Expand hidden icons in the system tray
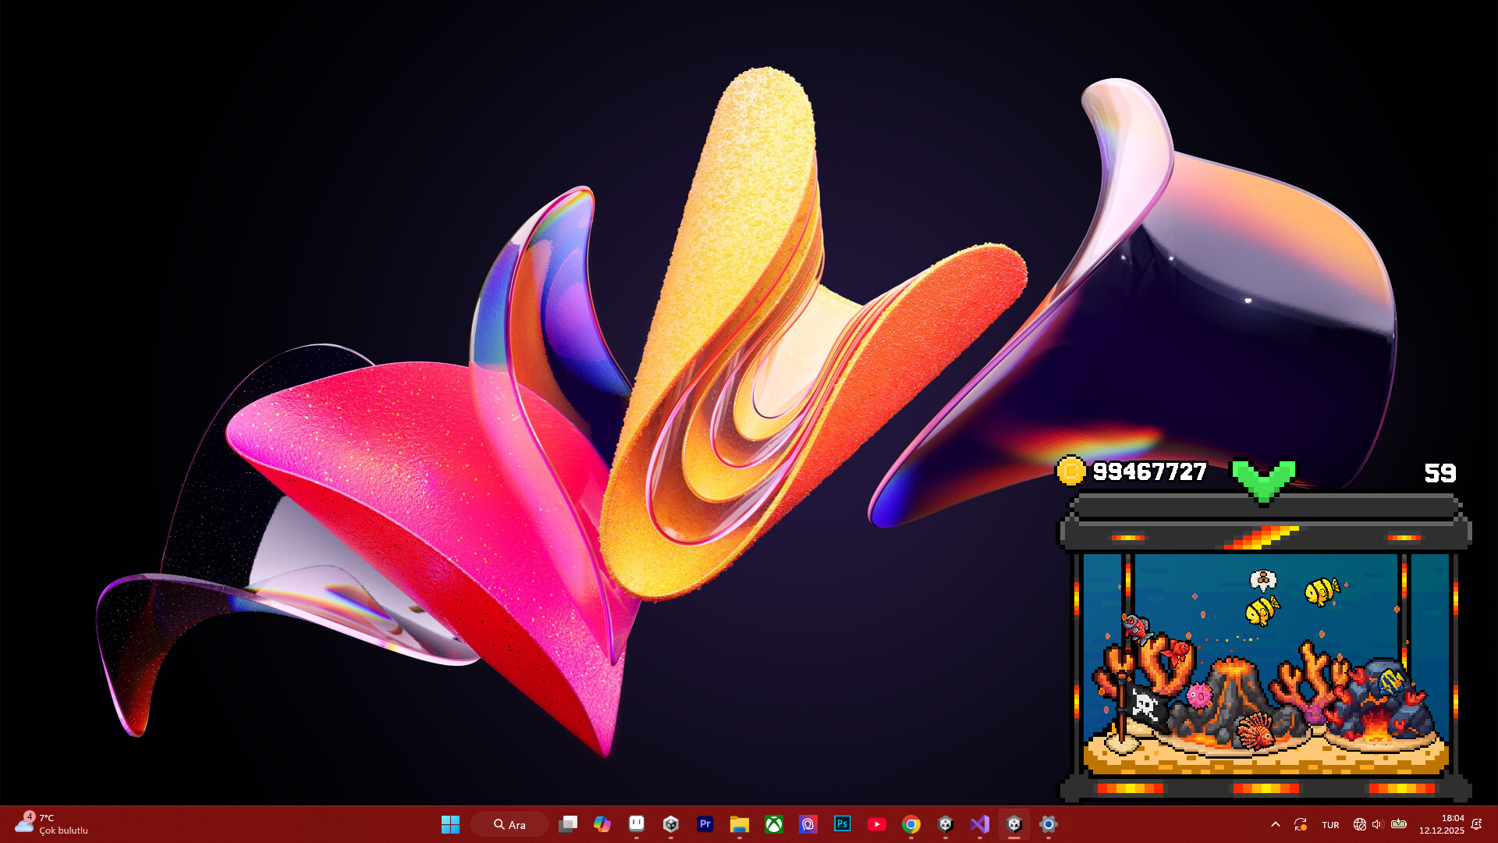This screenshot has width=1498, height=843. click(1275, 824)
